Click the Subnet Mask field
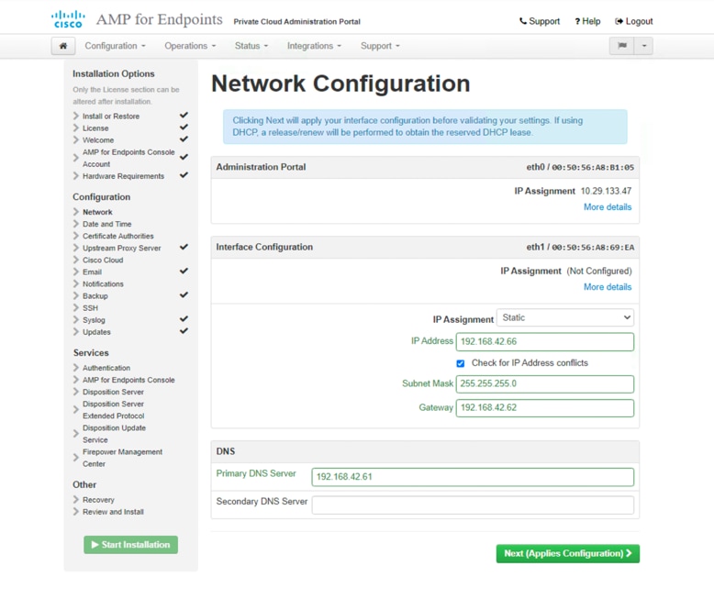 tap(544, 384)
